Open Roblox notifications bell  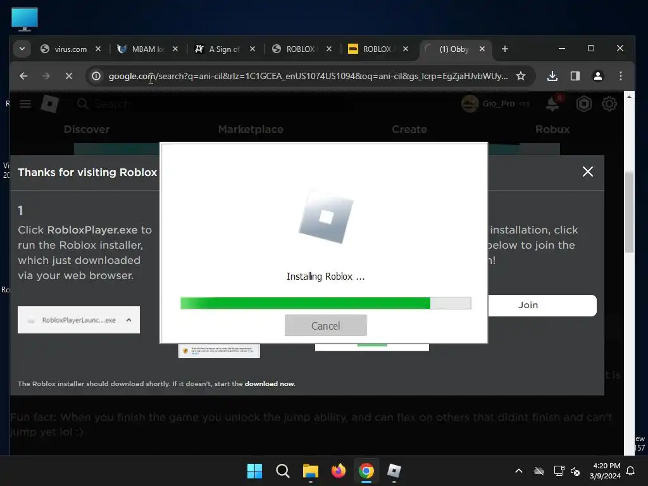[552, 104]
